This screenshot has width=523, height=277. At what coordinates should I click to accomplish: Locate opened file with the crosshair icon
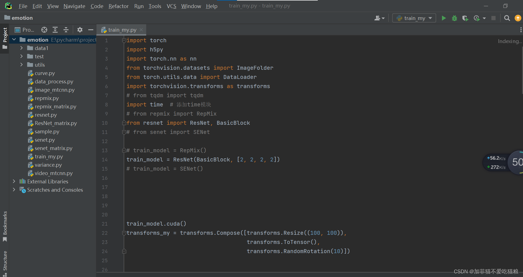click(x=44, y=30)
